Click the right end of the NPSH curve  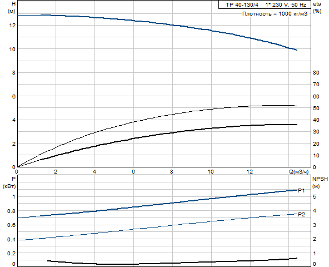click(296, 258)
